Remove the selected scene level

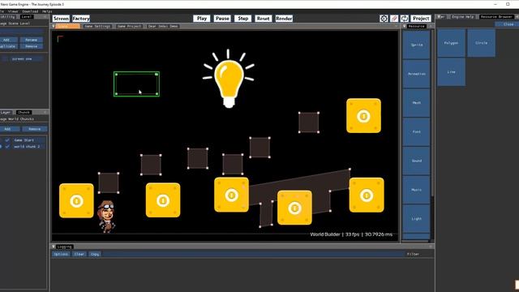pyautogui.click(x=31, y=46)
